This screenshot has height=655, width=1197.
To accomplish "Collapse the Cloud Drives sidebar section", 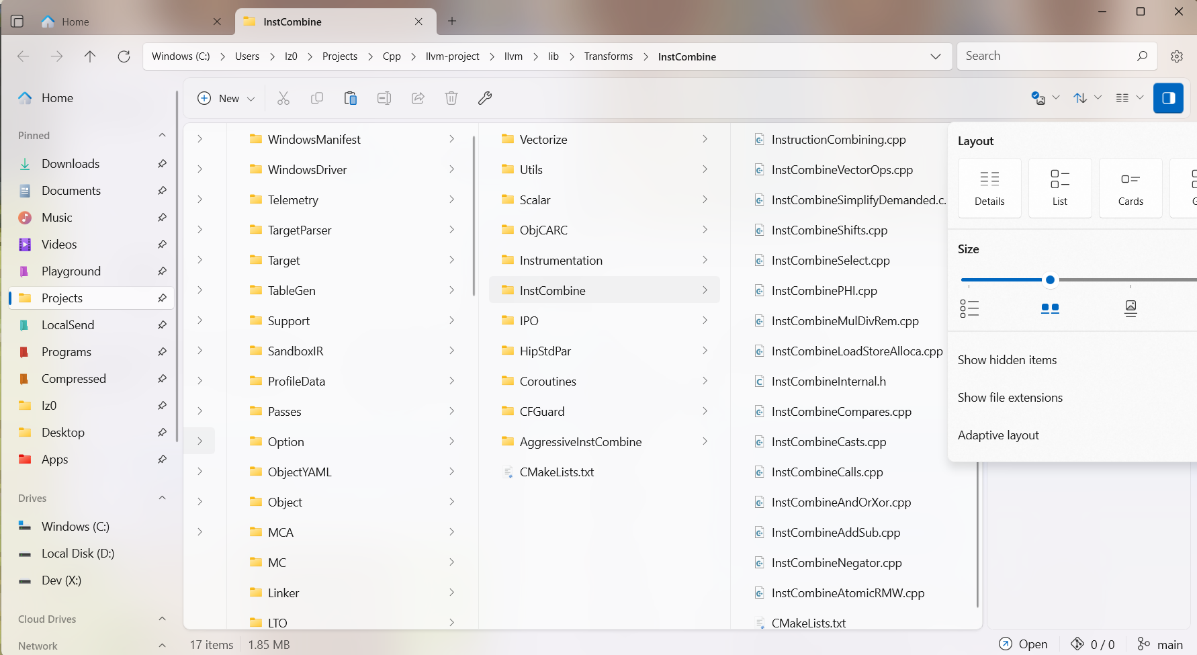I will (x=162, y=619).
